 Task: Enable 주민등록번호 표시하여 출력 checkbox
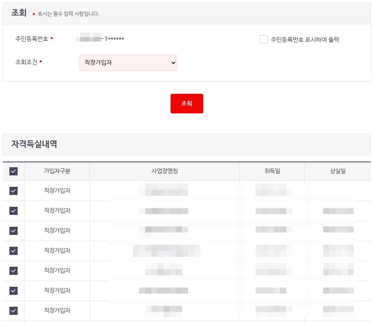pyautogui.click(x=264, y=39)
